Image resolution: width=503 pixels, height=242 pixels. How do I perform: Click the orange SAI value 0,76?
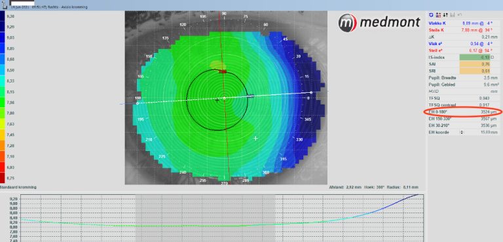click(x=475, y=64)
